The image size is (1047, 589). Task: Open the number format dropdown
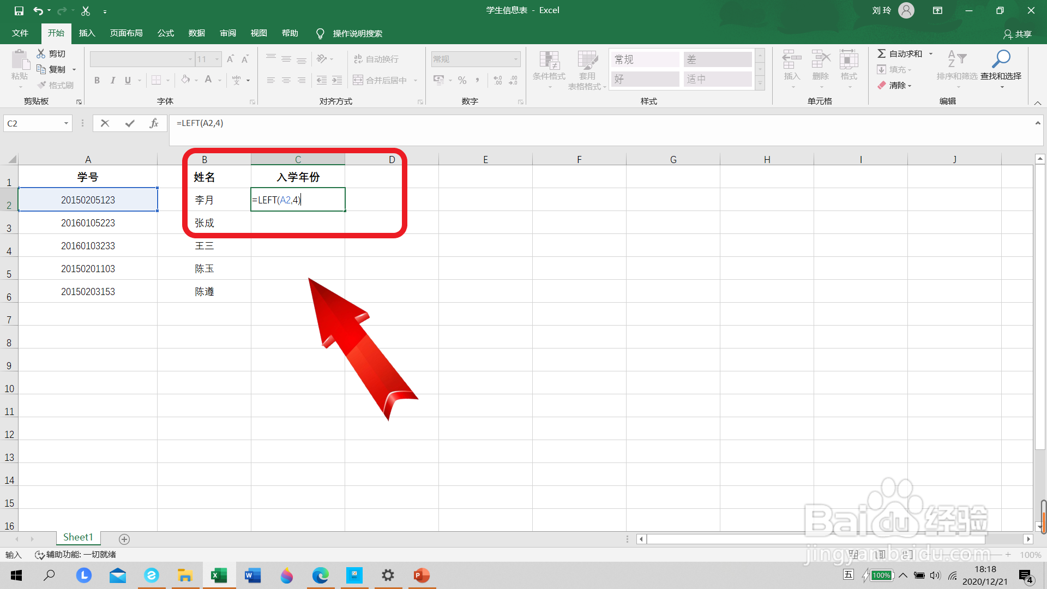(x=516, y=59)
